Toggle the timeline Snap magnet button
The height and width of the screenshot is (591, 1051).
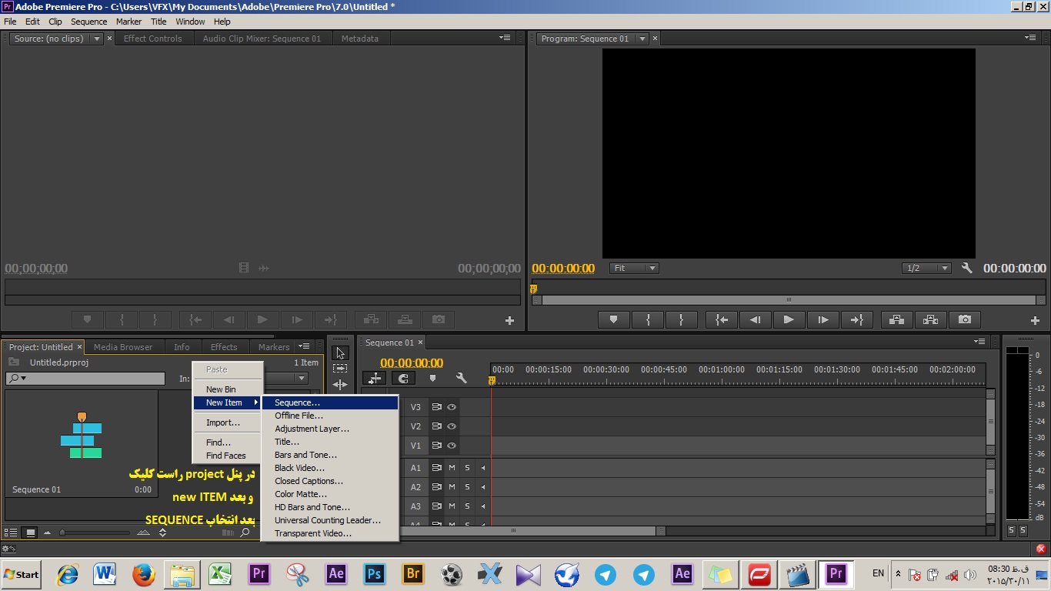pyautogui.click(x=403, y=378)
